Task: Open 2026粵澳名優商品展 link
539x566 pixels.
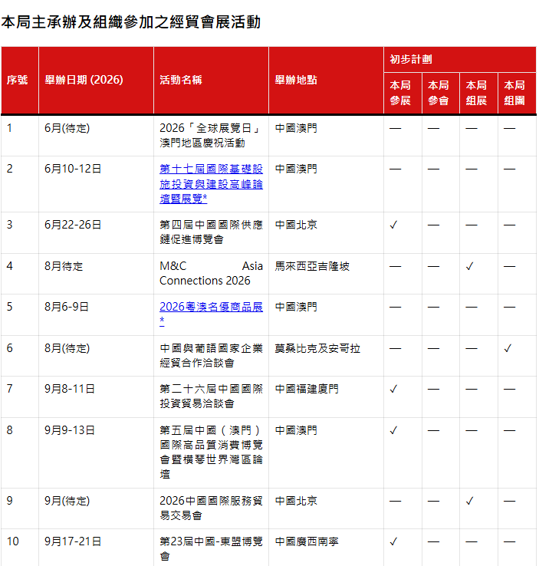Action: 211,313
